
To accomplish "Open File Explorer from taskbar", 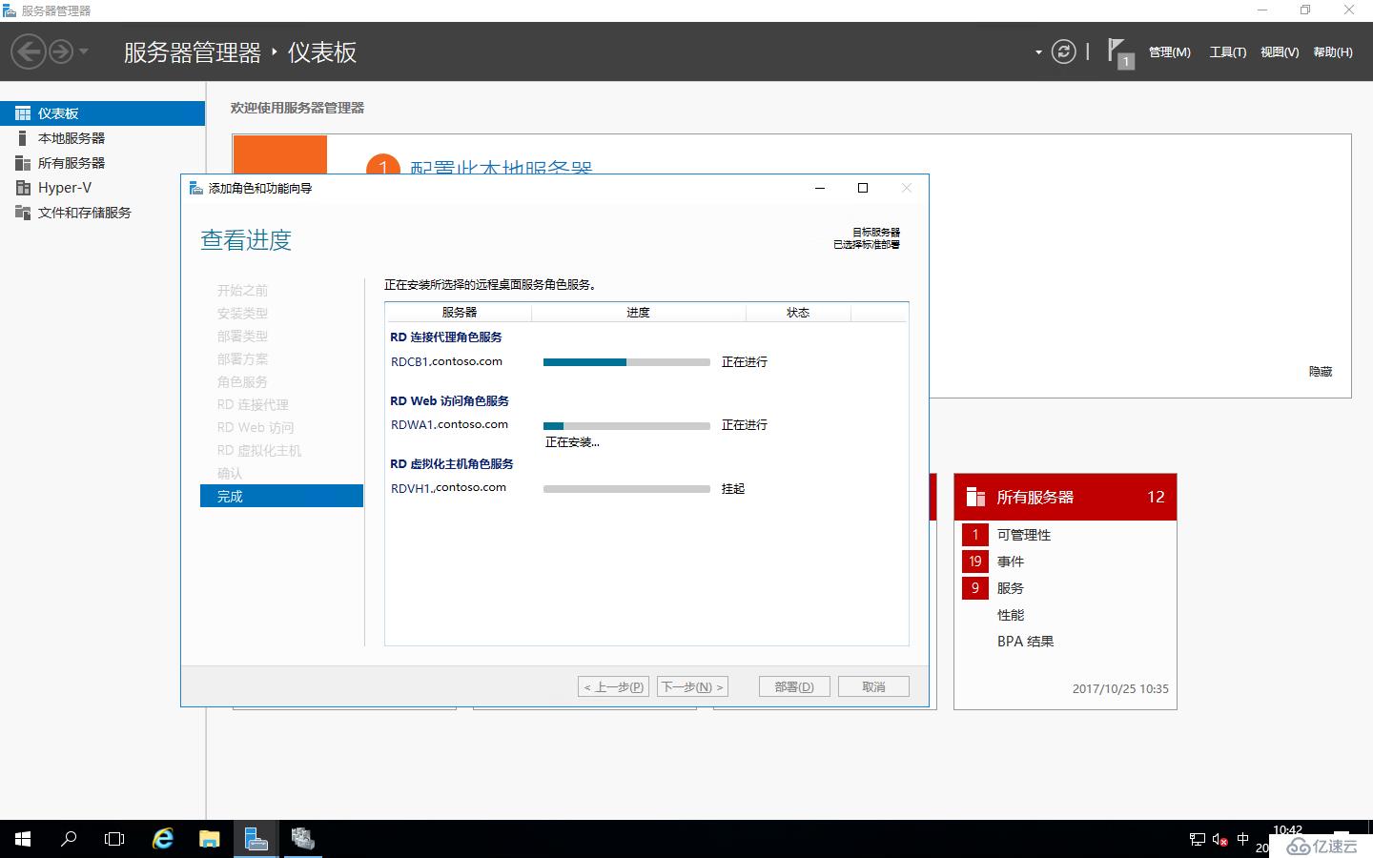I will (210, 839).
